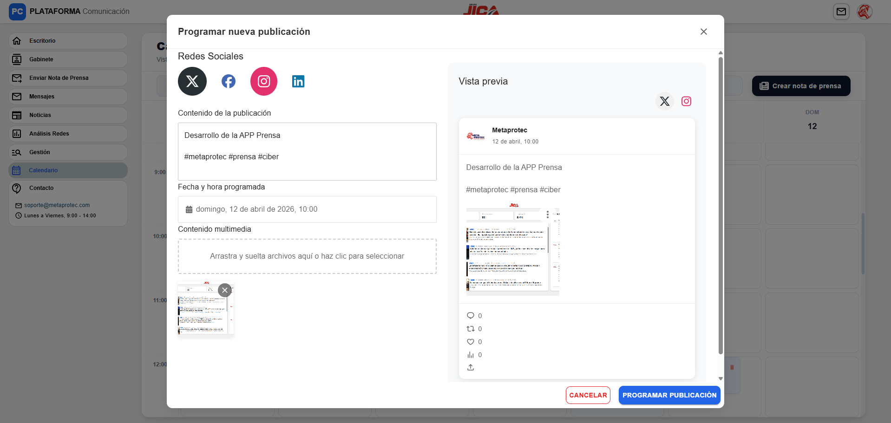
Task: Cancel scheduling with the CANCELAR button
Action: [x=588, y=395]
